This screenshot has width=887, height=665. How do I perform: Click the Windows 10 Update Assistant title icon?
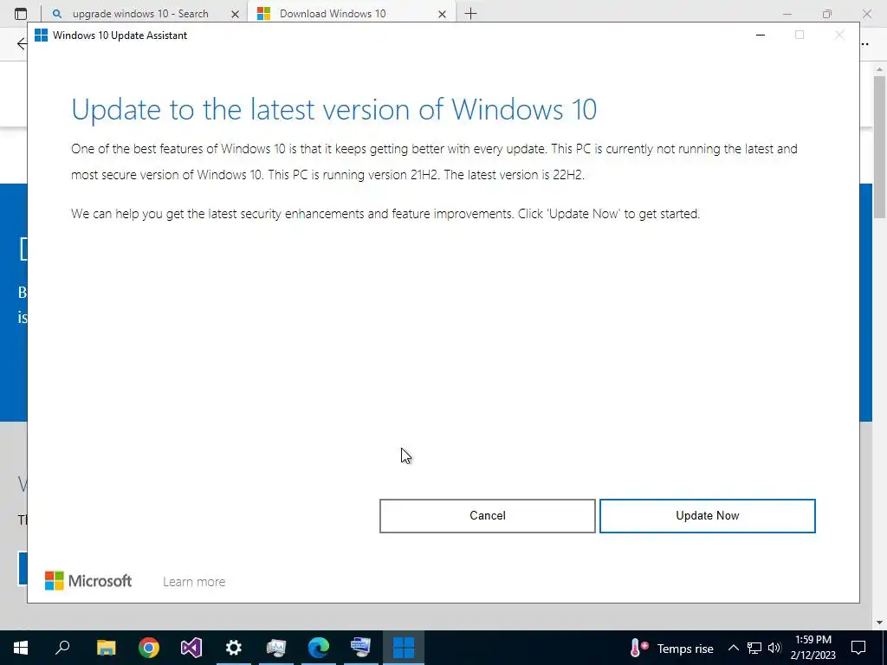(x=41, y=35)
